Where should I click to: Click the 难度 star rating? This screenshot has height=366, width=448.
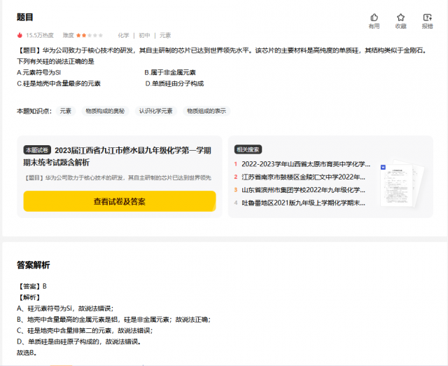tap(90, 36)
